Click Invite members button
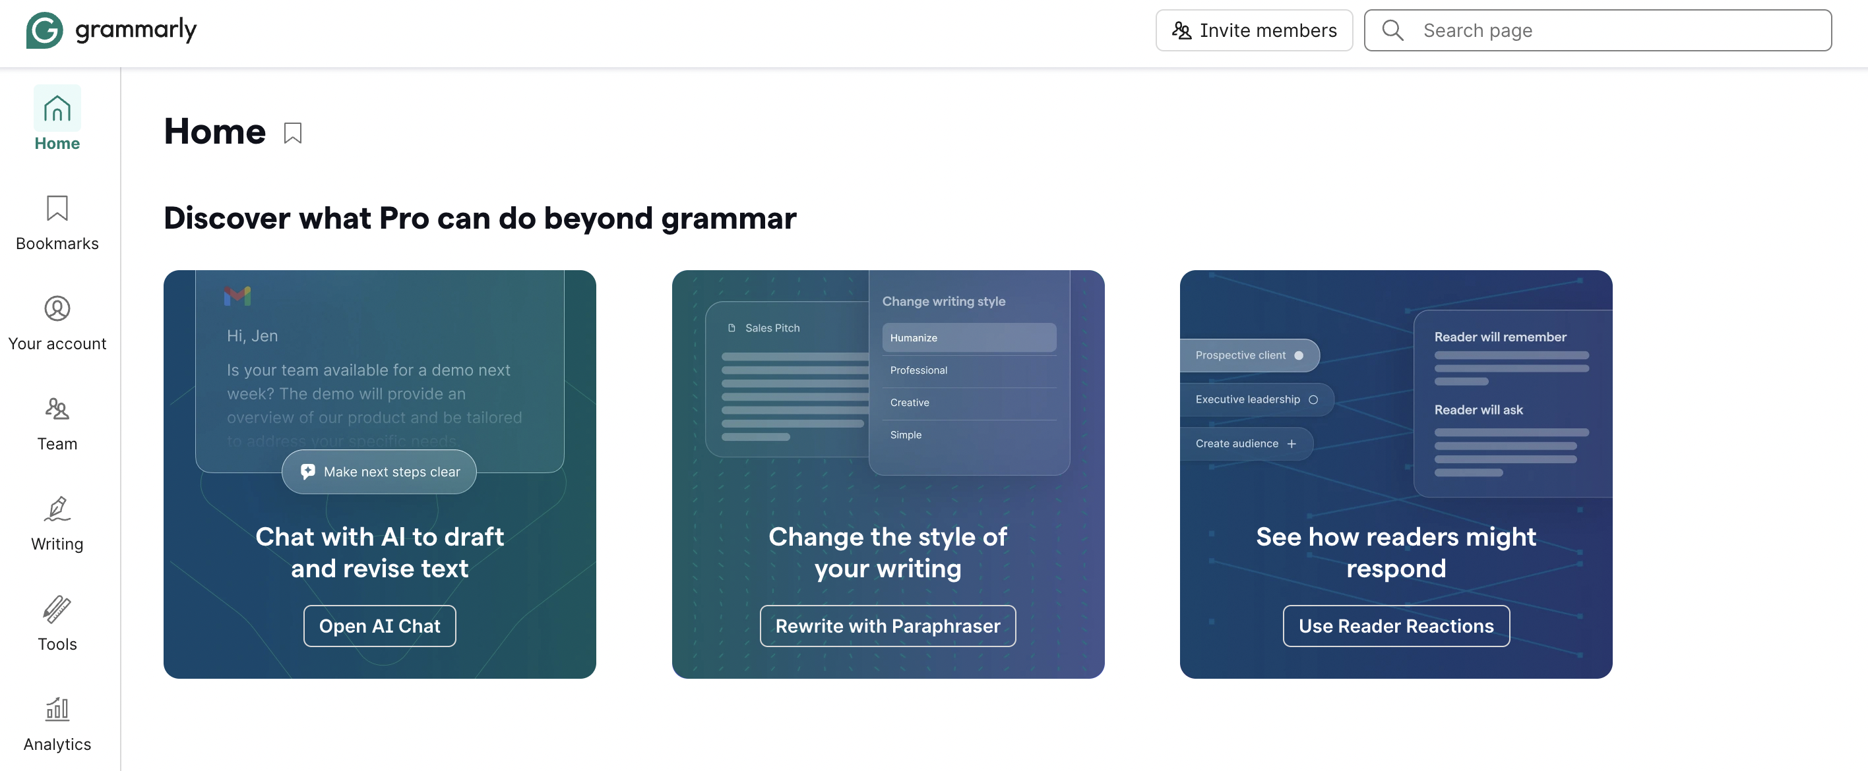The height and width of the screenshot is (771, 1868). coord(1254,30)
